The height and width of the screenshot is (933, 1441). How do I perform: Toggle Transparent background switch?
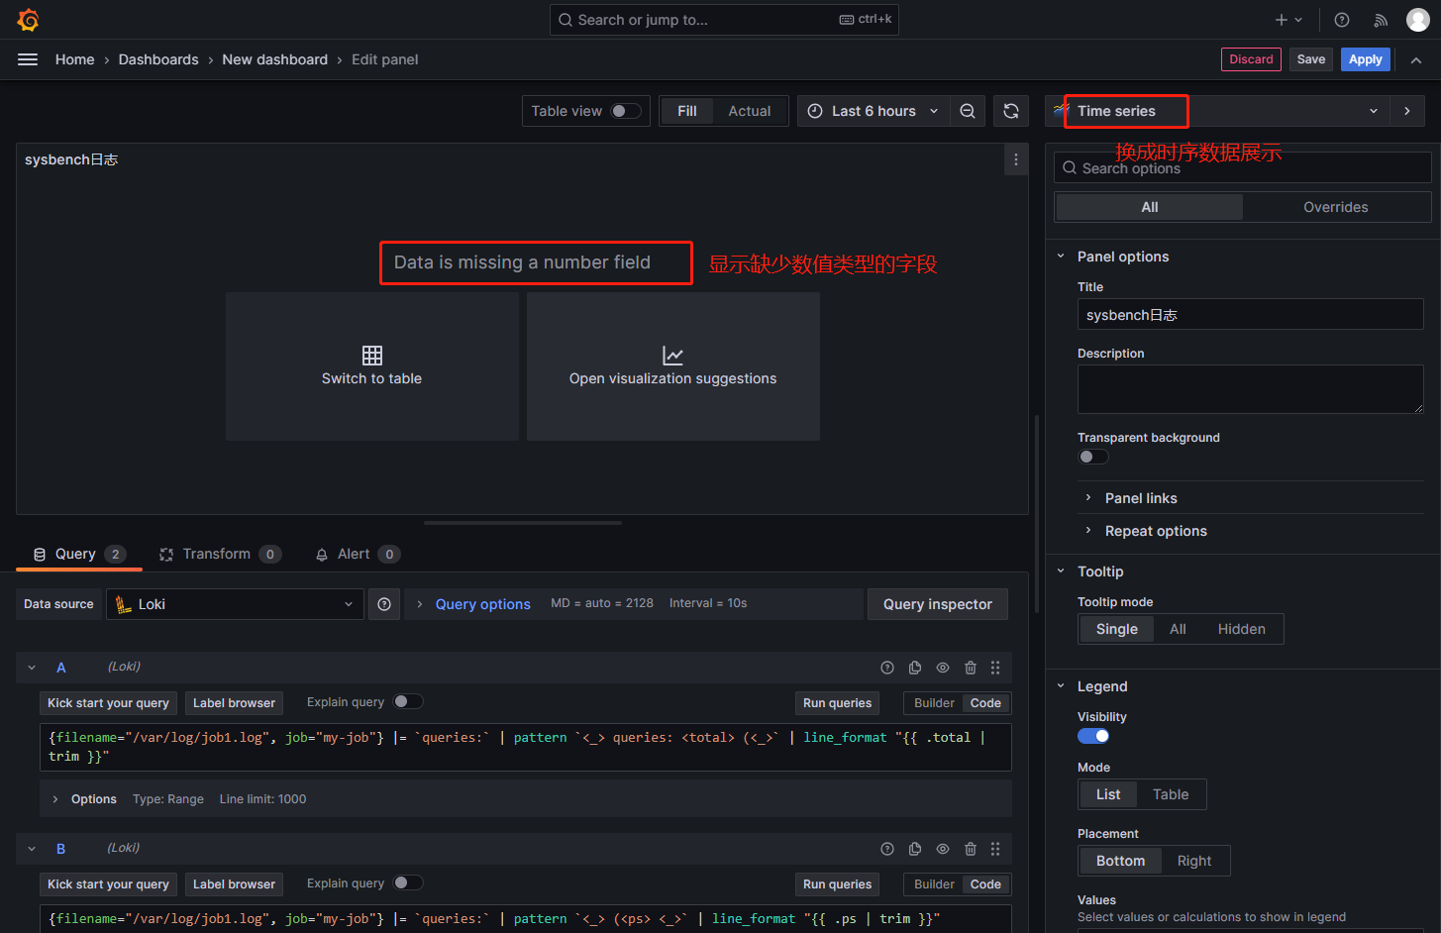click(x=1093, y=457)
